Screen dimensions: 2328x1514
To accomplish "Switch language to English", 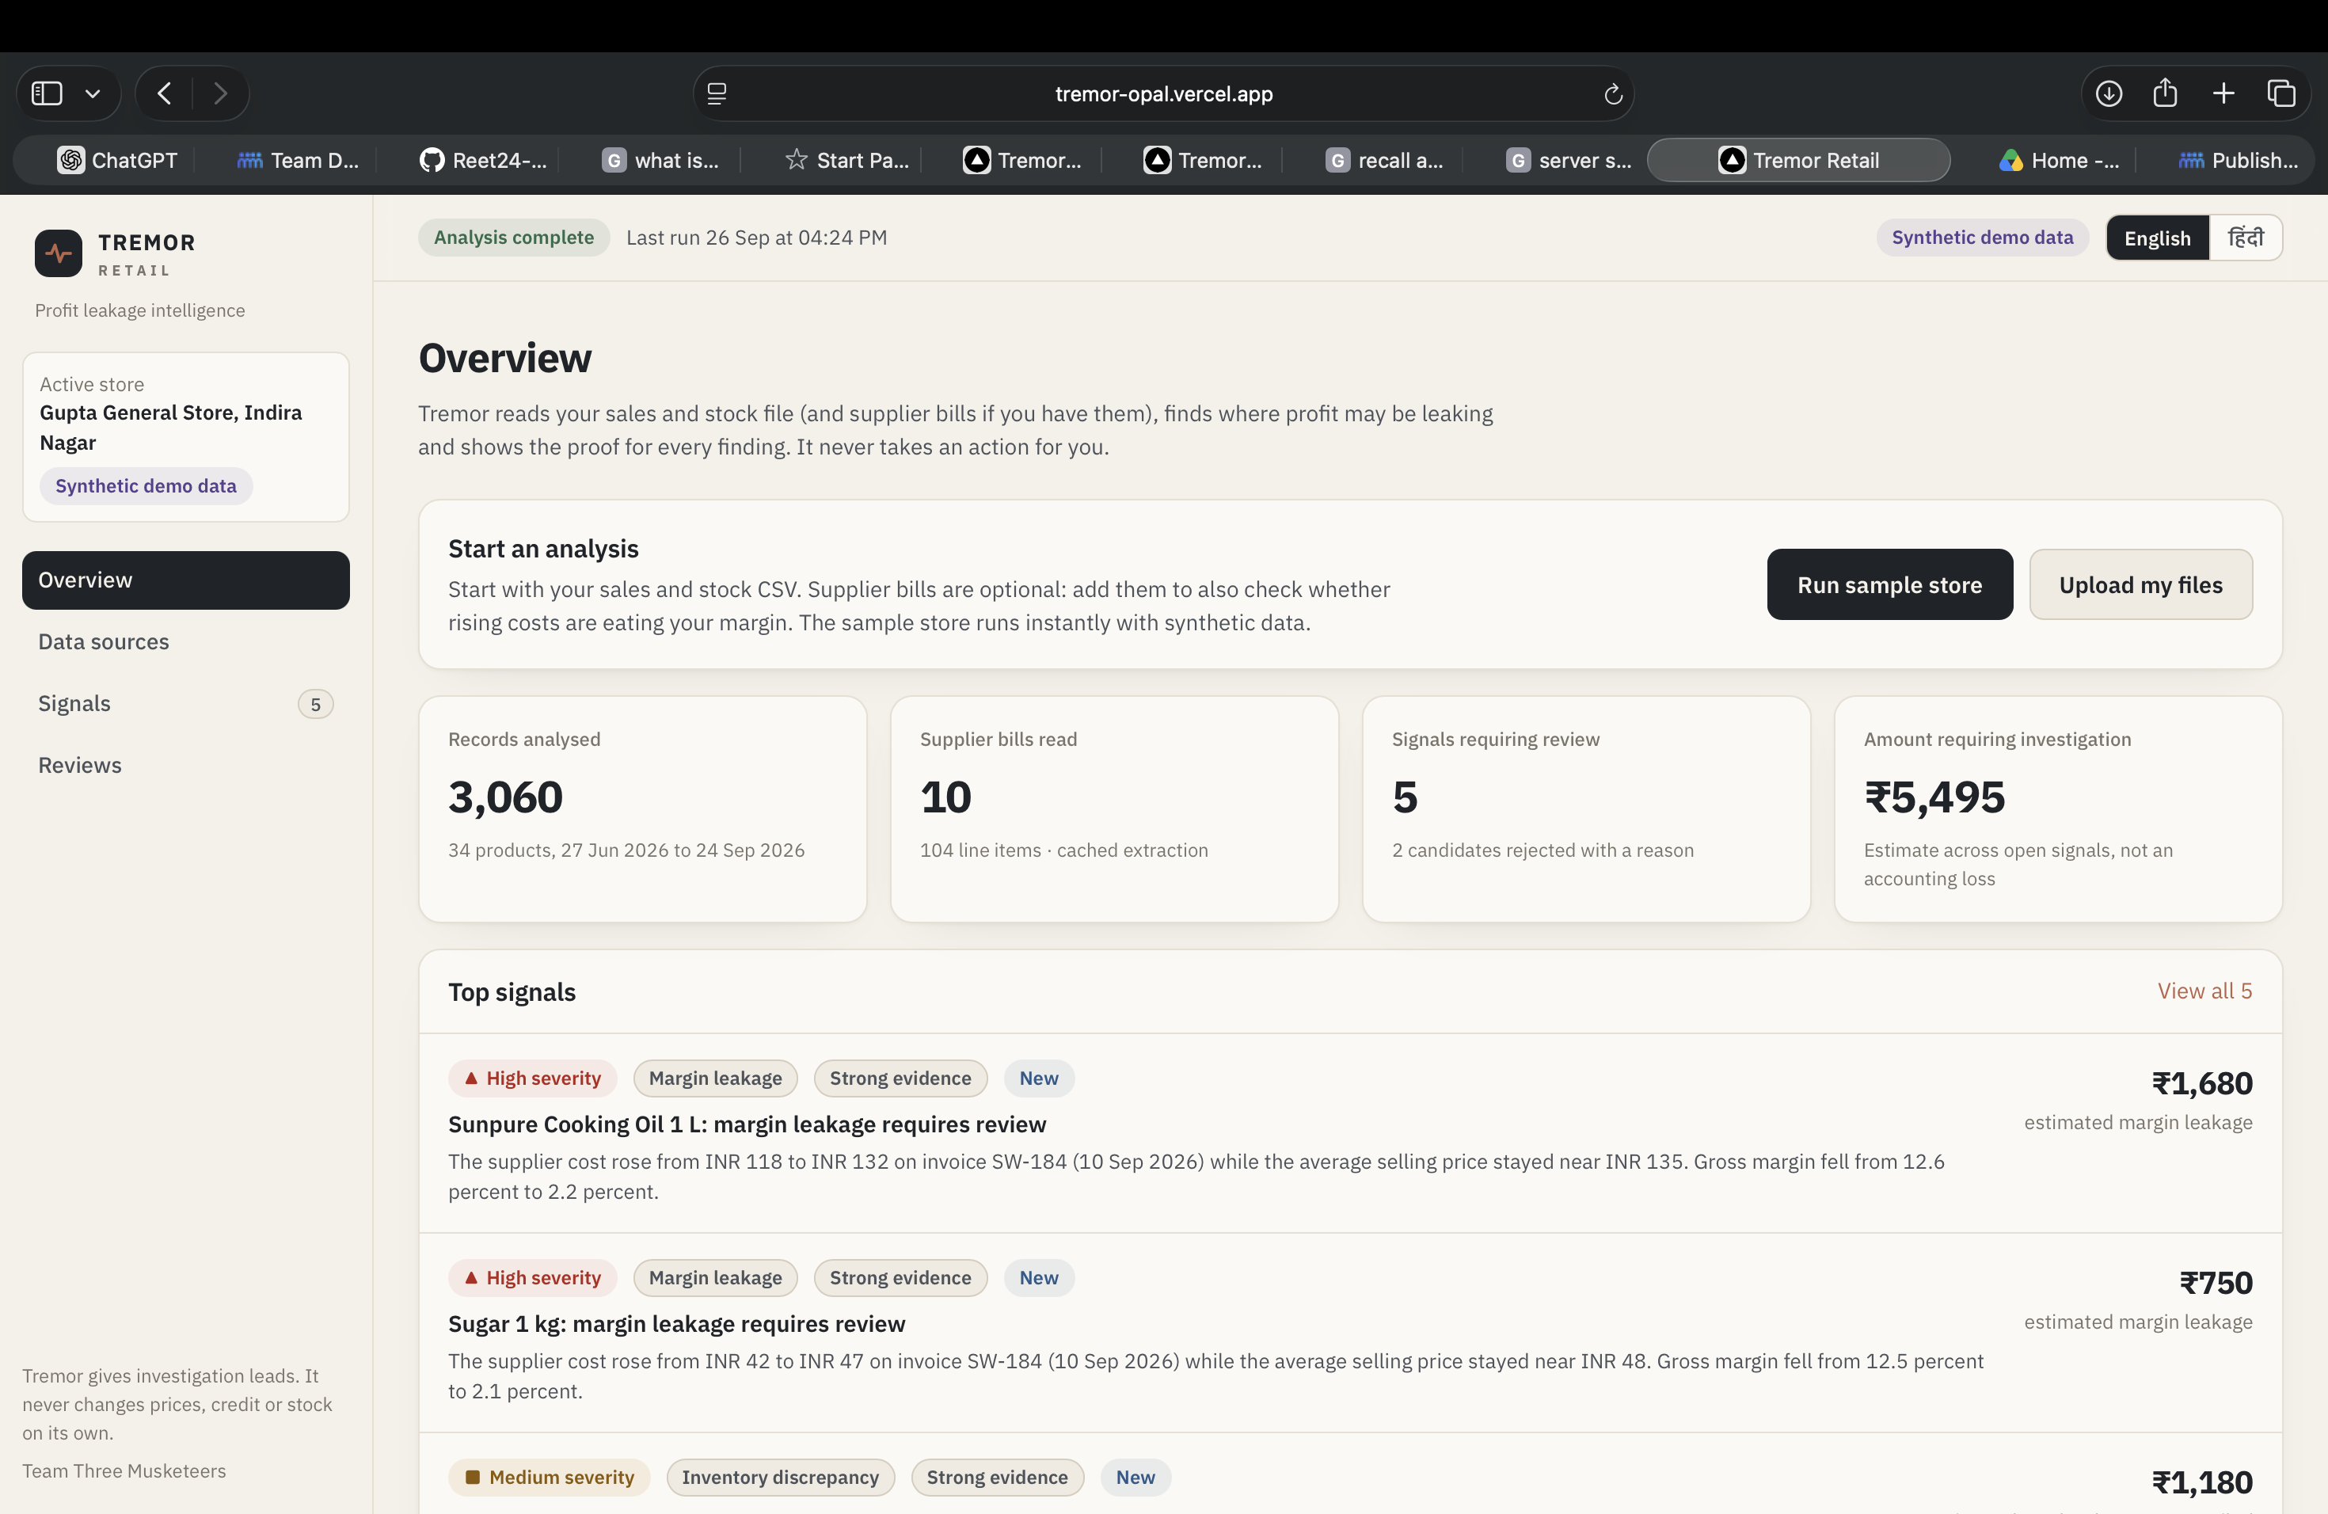I will [2157, 238].
